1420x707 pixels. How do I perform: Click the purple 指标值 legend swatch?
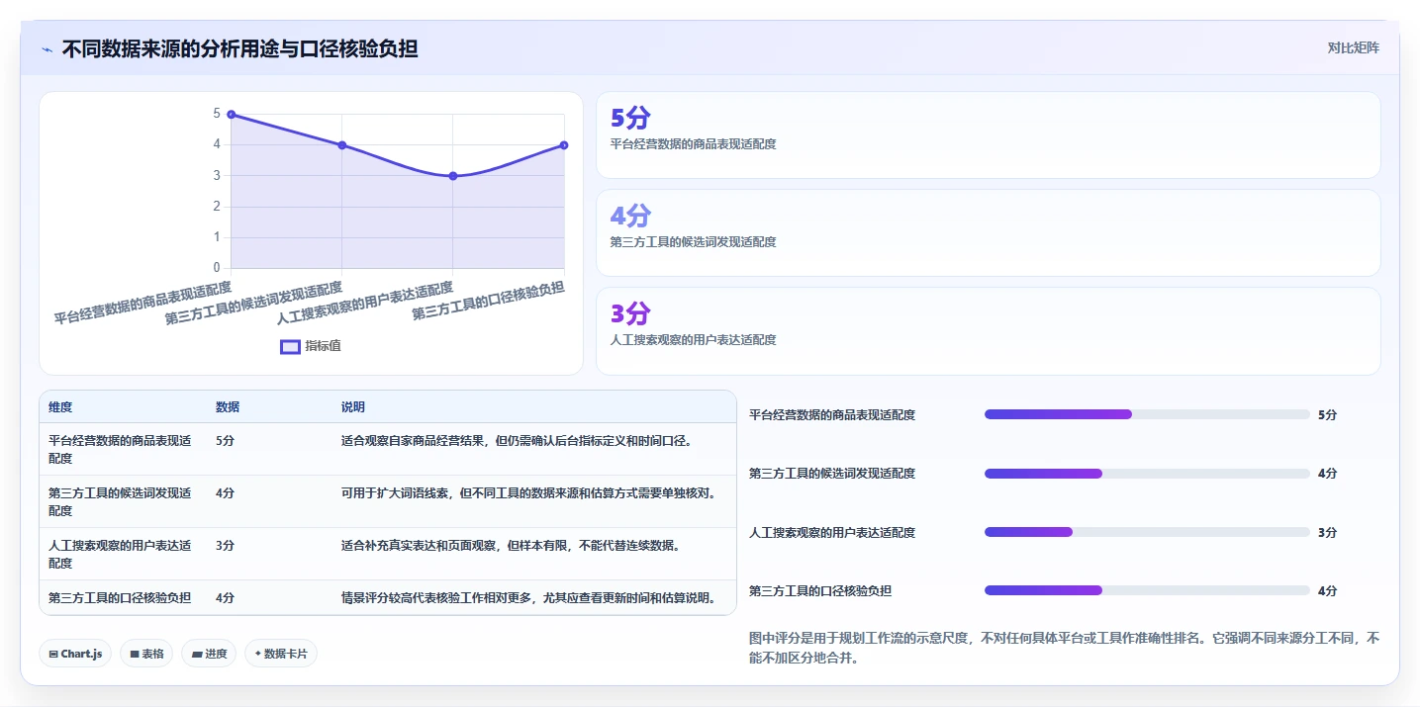click(290, 346)
